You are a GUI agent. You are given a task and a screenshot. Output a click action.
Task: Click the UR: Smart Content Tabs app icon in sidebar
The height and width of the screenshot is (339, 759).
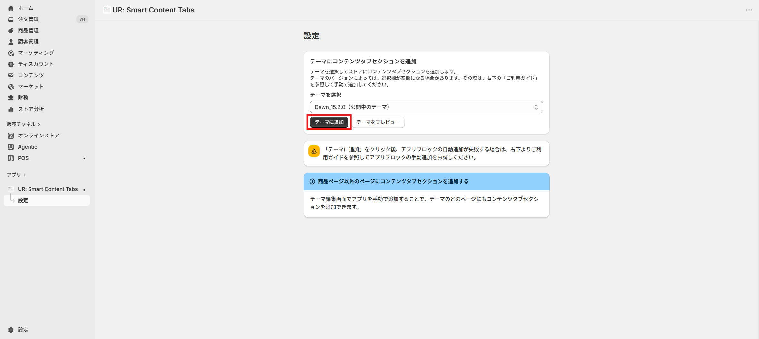coord(11,189)
